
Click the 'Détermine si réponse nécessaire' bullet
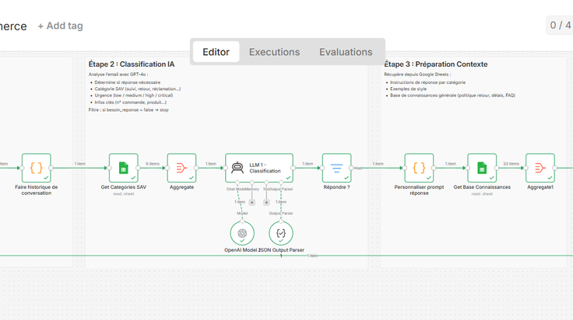click(128, 82)
